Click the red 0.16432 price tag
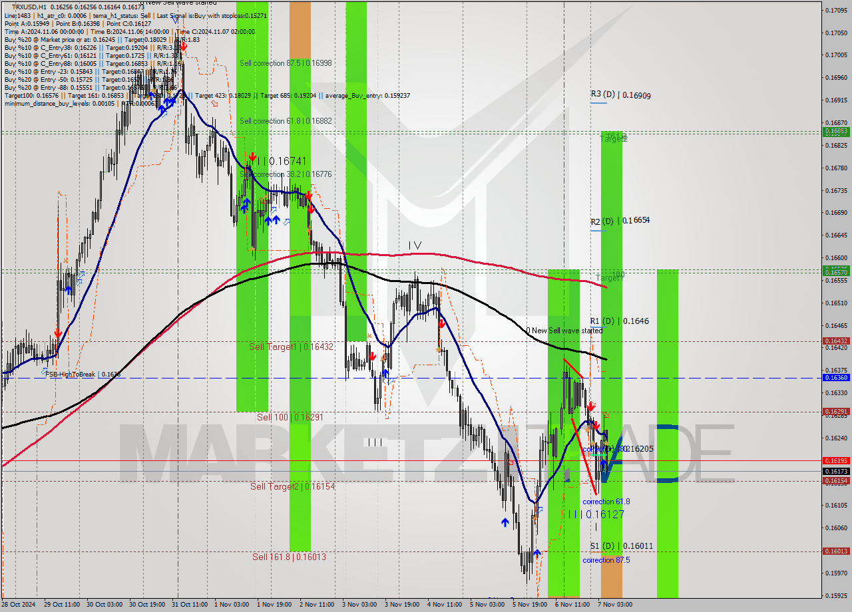This screenshot has height=612, width=852. click(x=836, y=341)
